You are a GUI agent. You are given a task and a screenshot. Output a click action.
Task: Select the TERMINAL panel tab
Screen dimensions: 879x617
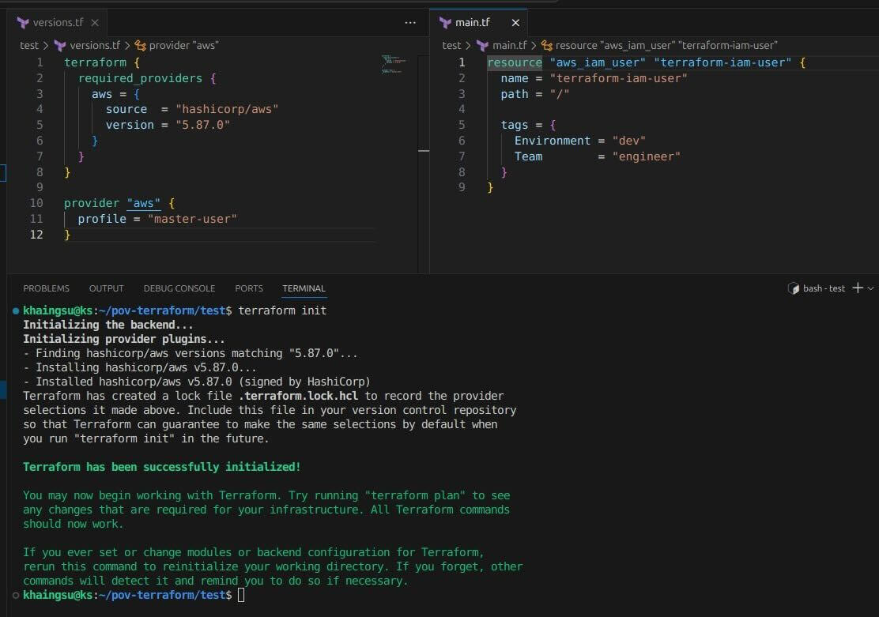tap(304, 288)
